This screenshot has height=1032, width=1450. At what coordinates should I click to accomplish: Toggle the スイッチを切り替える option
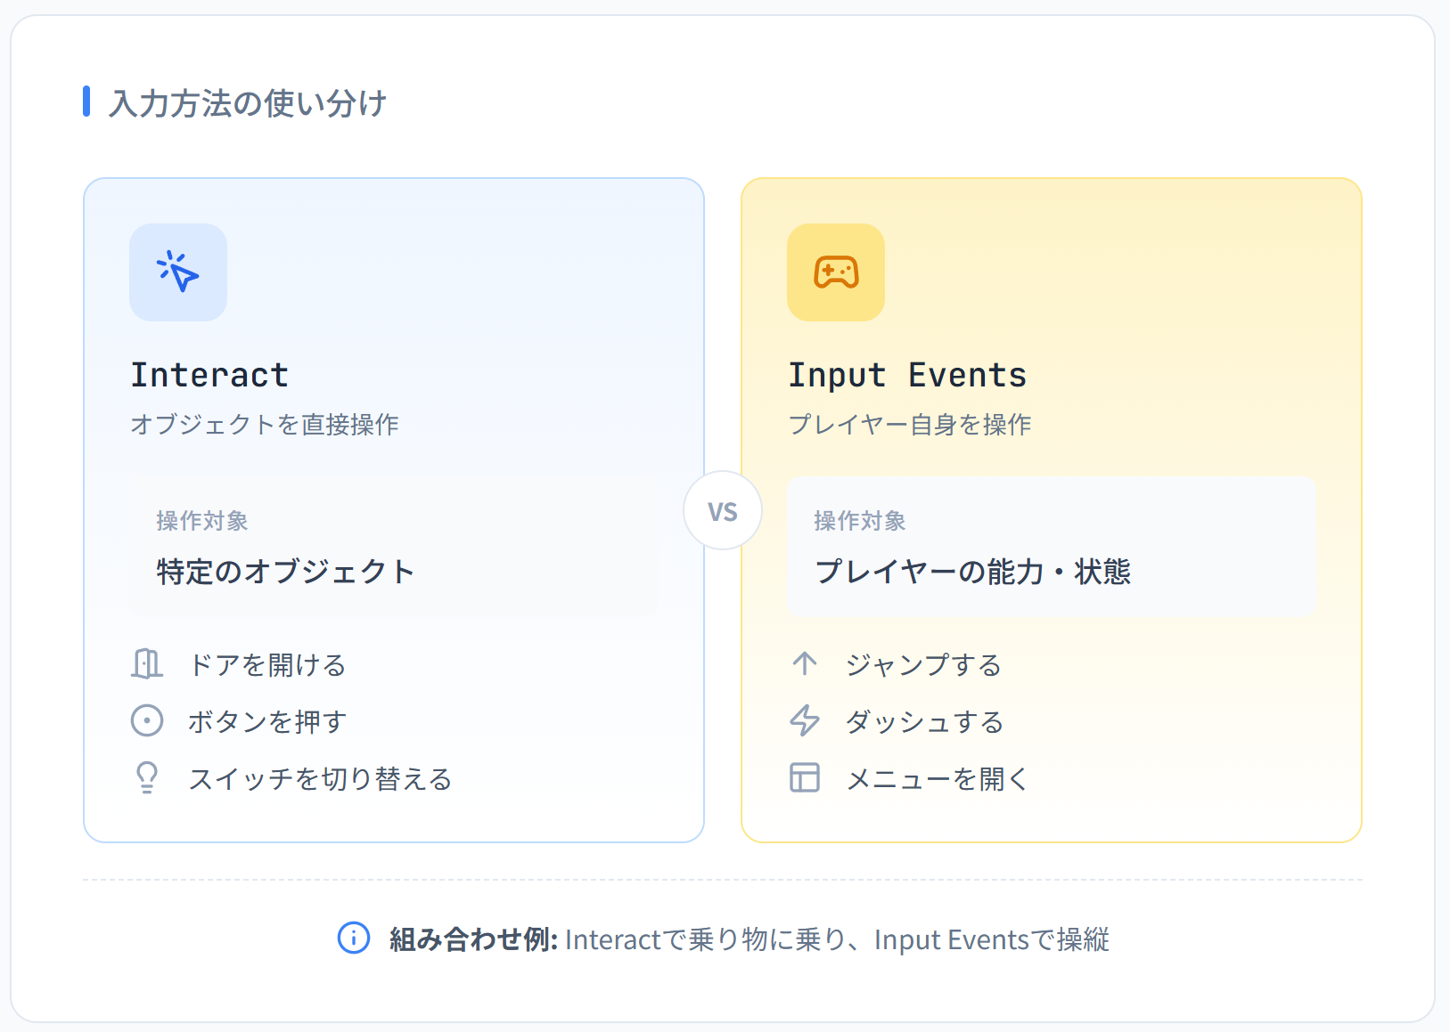tap(321, 778)
